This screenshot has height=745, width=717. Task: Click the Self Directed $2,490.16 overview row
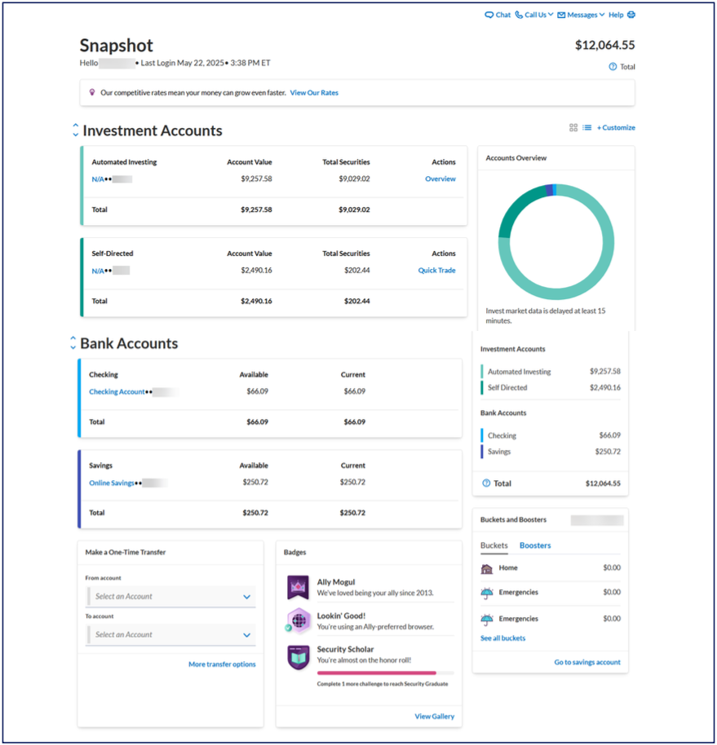click(551, 387)
